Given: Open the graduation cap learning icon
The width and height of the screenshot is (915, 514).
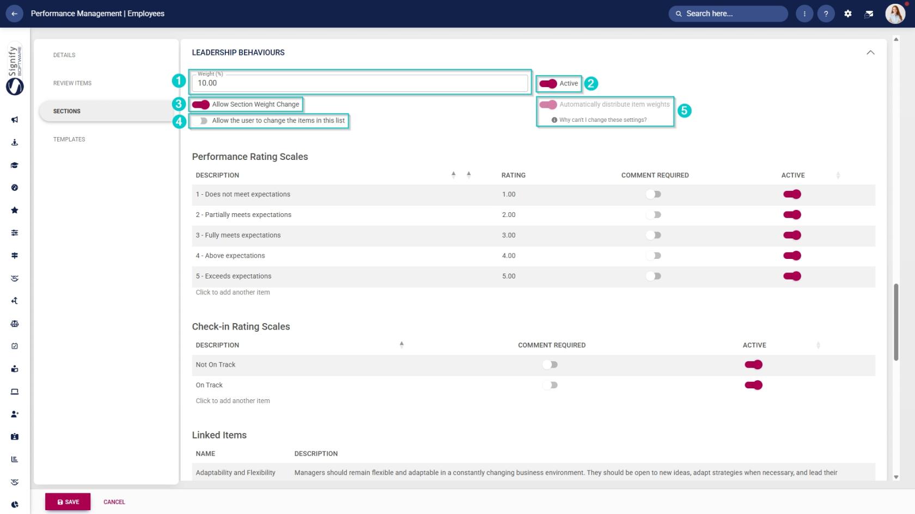Looking at the screenshot, I should [15, 165].
